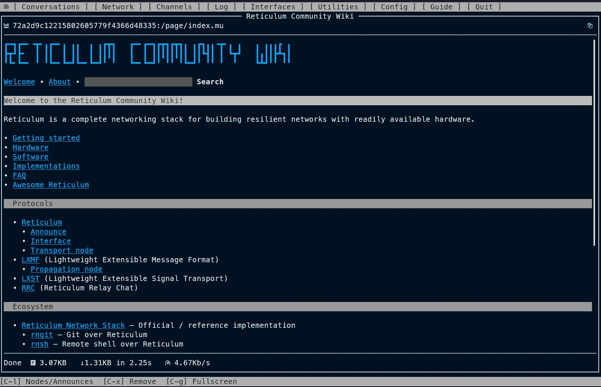Open the Announce link
This screenshot has height=387, width=601.
[x=49, y=232]
